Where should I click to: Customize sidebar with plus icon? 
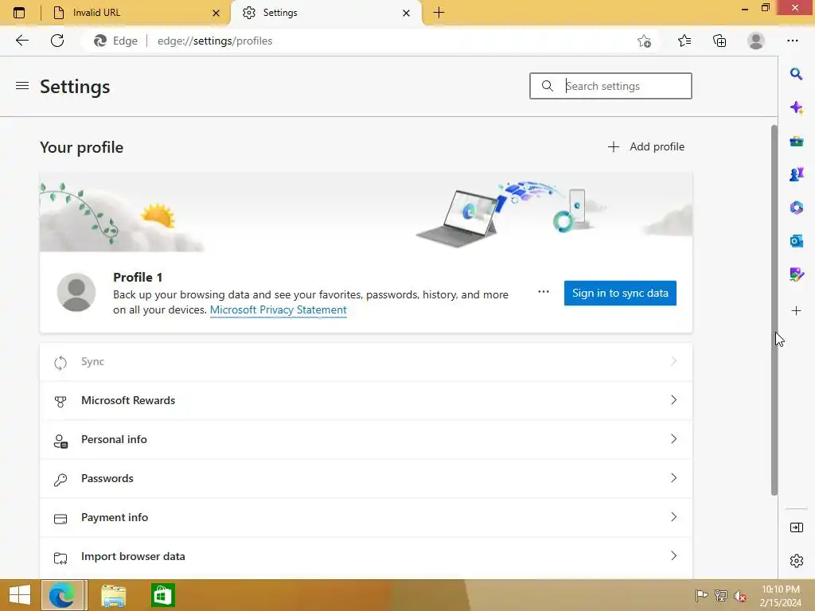(x=796, y=311)
